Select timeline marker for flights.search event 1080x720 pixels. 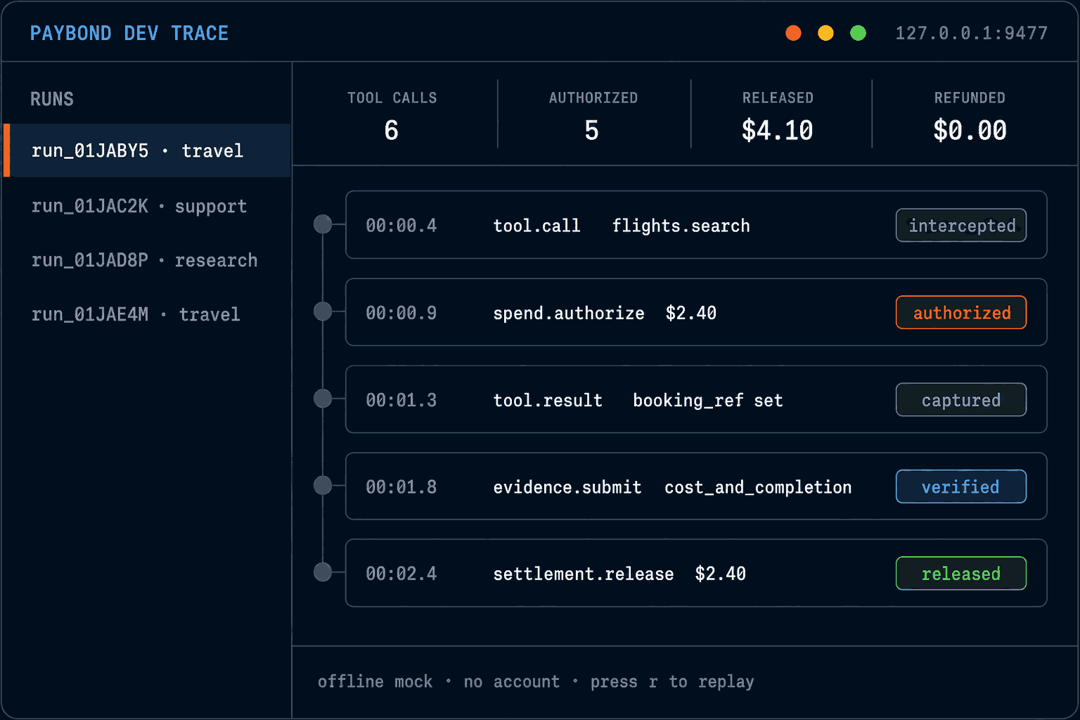coord(323,224)
